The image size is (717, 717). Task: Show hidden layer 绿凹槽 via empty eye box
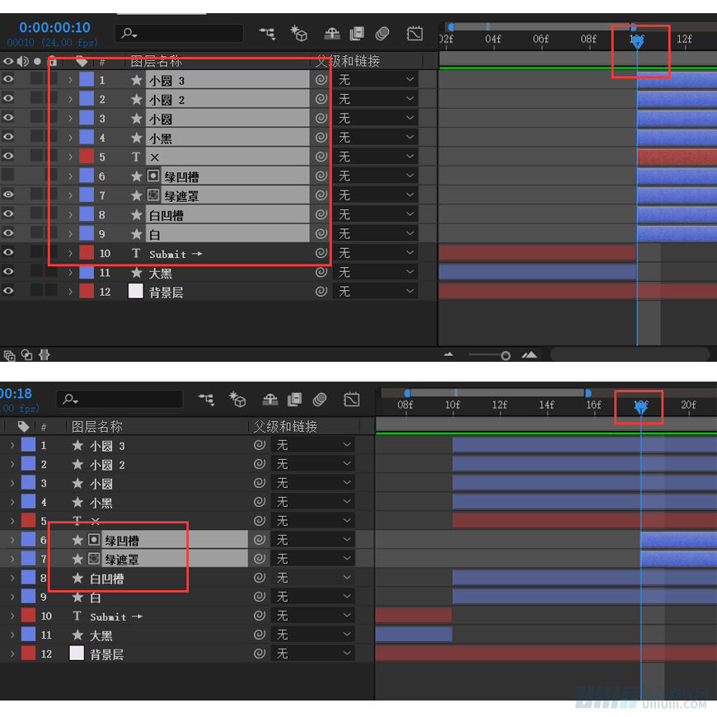pyautogui.click(x=8, y=176)
